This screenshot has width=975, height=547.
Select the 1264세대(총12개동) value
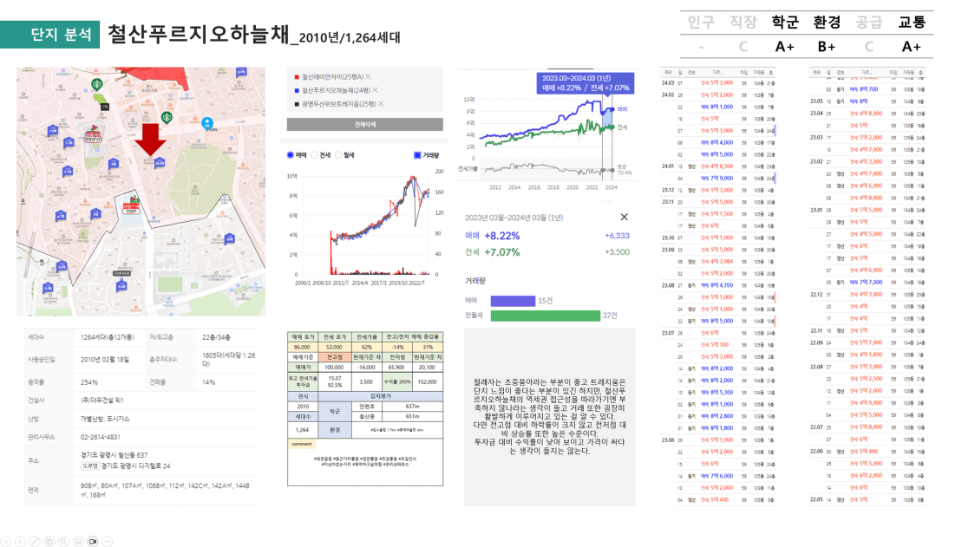click(x=107, y=337)
